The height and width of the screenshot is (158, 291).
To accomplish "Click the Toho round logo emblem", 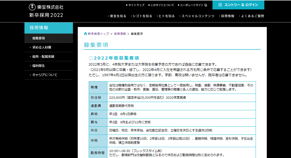I will 32,7.
